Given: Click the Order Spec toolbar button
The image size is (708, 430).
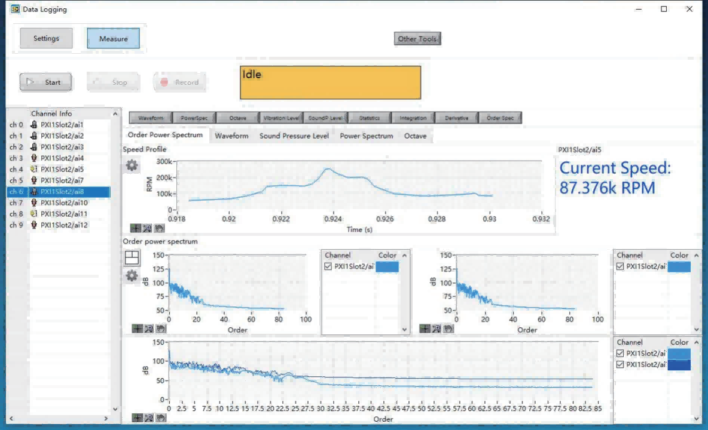Looking at the screenshot, I should pyautogui.click(x=501, y=118).
